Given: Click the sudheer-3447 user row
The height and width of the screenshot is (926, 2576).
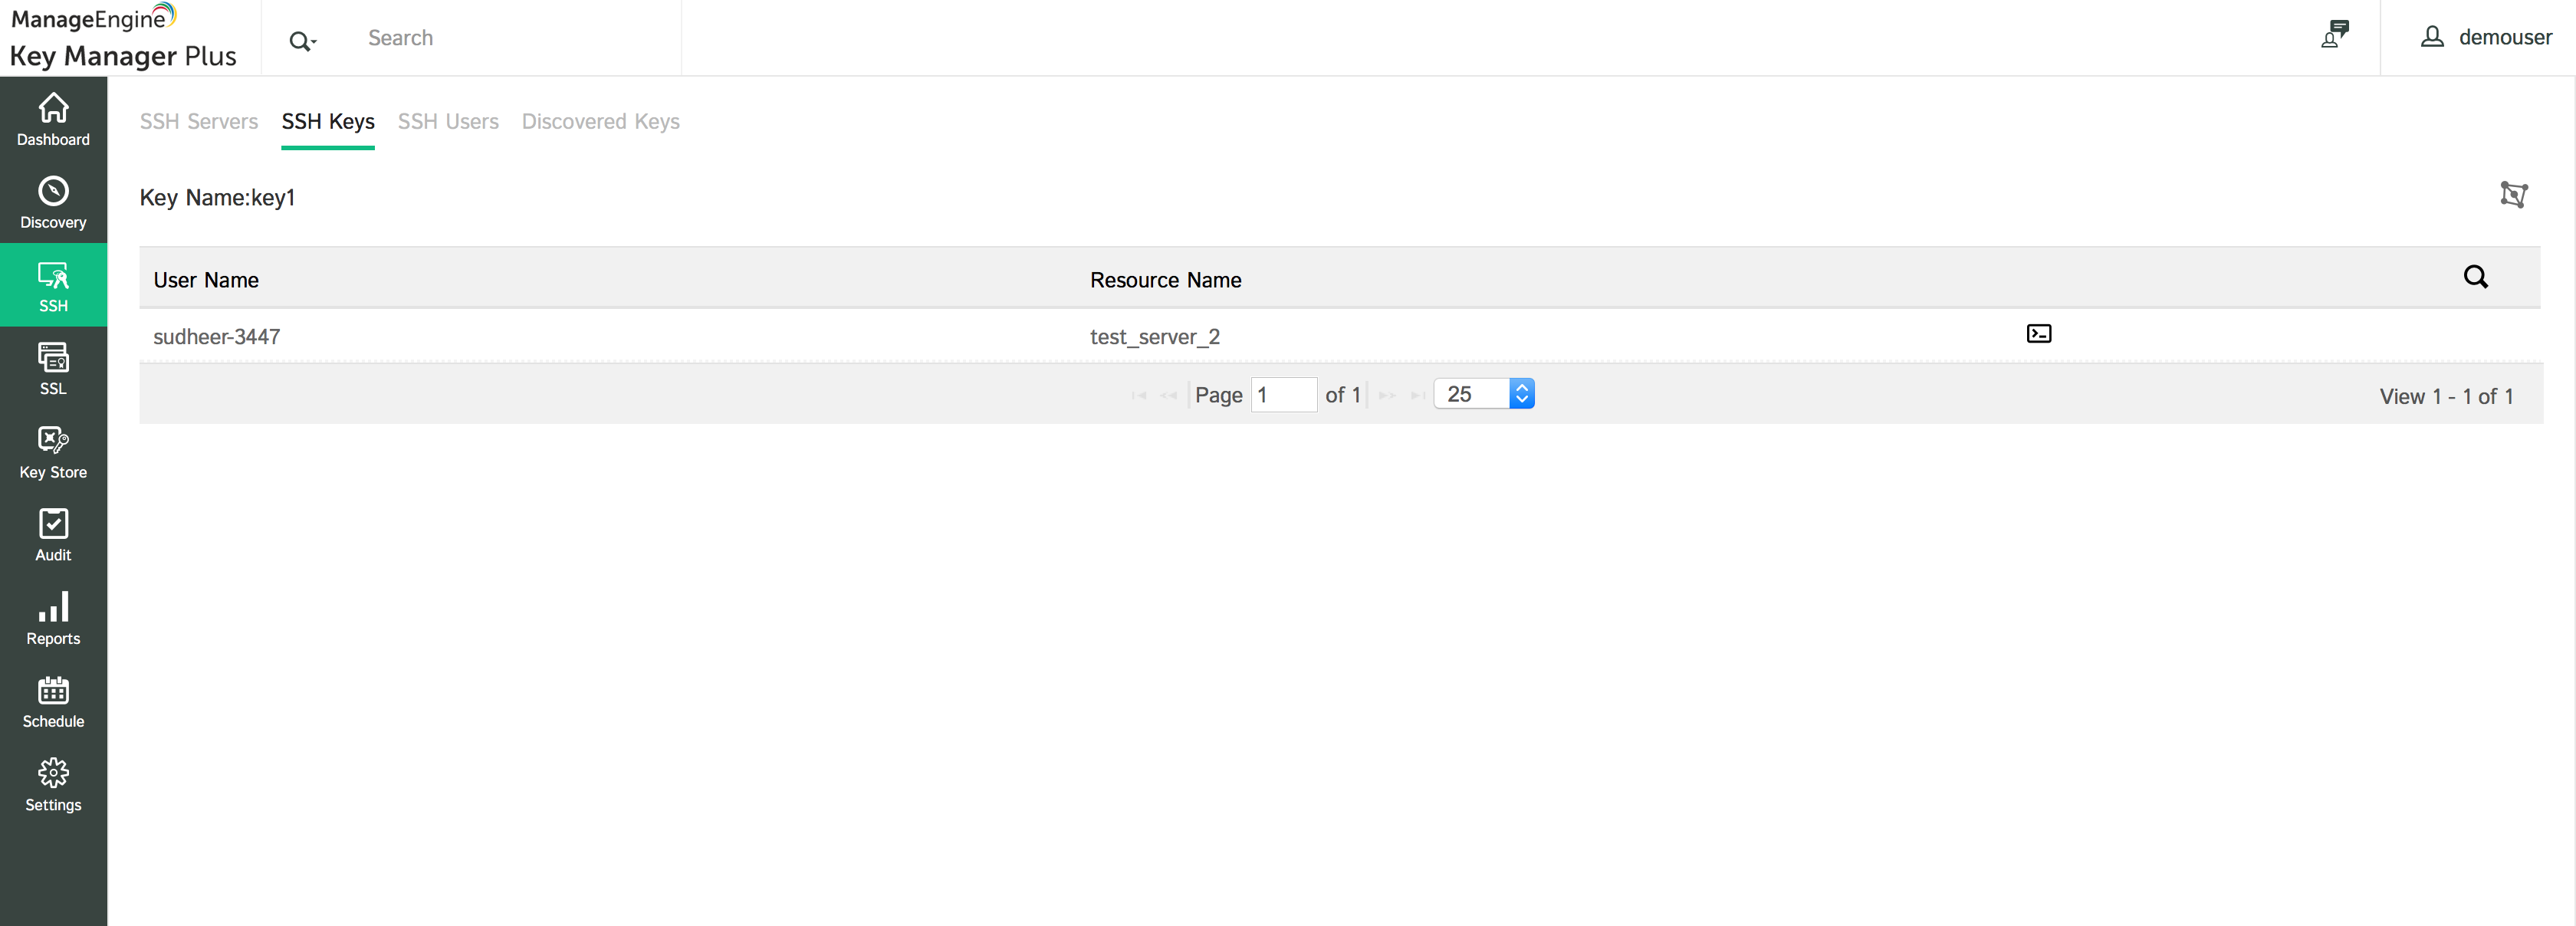Looking at the screenshot, I should coord(217,337).
